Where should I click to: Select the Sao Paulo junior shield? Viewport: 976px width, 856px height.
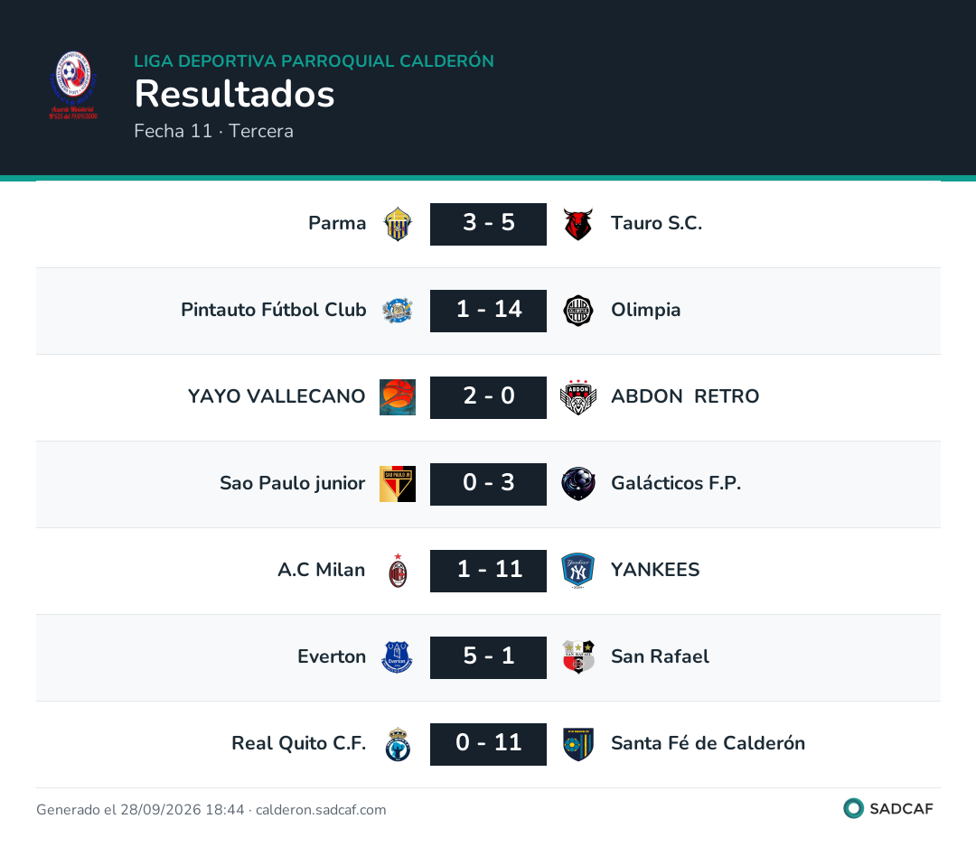coord(398,484)
